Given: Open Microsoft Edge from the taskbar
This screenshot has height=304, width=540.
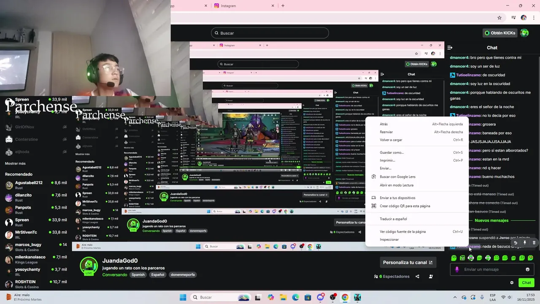Looking at the screenshot, I should pos(295,297).
